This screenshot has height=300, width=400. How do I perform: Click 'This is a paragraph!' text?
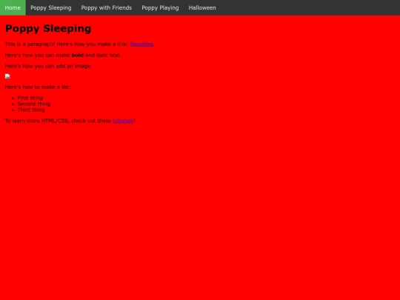(30, 44)
